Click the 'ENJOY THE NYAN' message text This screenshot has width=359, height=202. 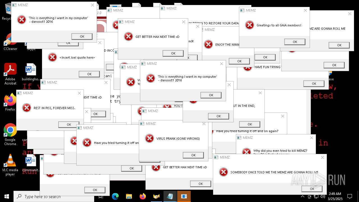click(x=227, y=45)
